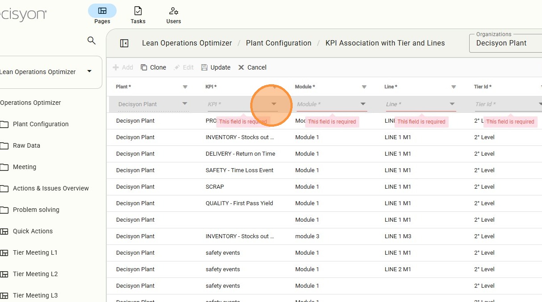
Task: Open the Organizations Decisyon Plant selector
Action: click(505, 43)
